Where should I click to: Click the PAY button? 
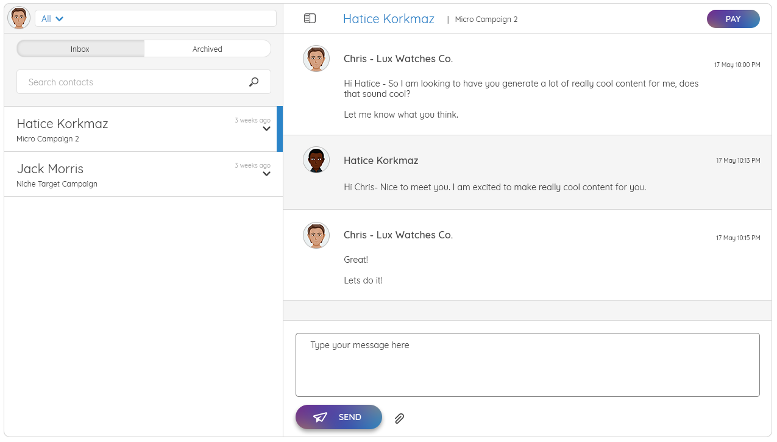click(x=733, y=19)
